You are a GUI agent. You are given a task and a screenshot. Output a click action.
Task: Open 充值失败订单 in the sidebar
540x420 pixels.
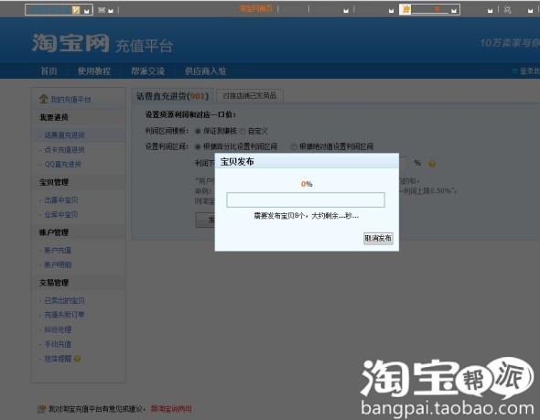click(64, 315)
